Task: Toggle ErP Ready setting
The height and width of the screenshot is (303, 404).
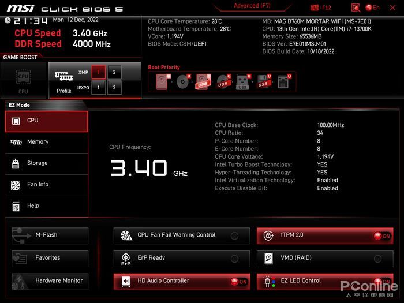Action: [x=182, y=259]
